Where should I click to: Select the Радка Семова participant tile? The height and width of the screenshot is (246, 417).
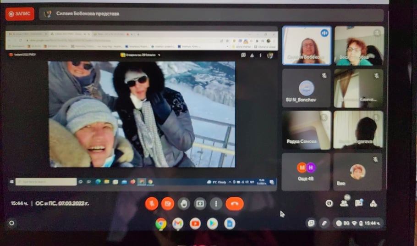(306, 130)
